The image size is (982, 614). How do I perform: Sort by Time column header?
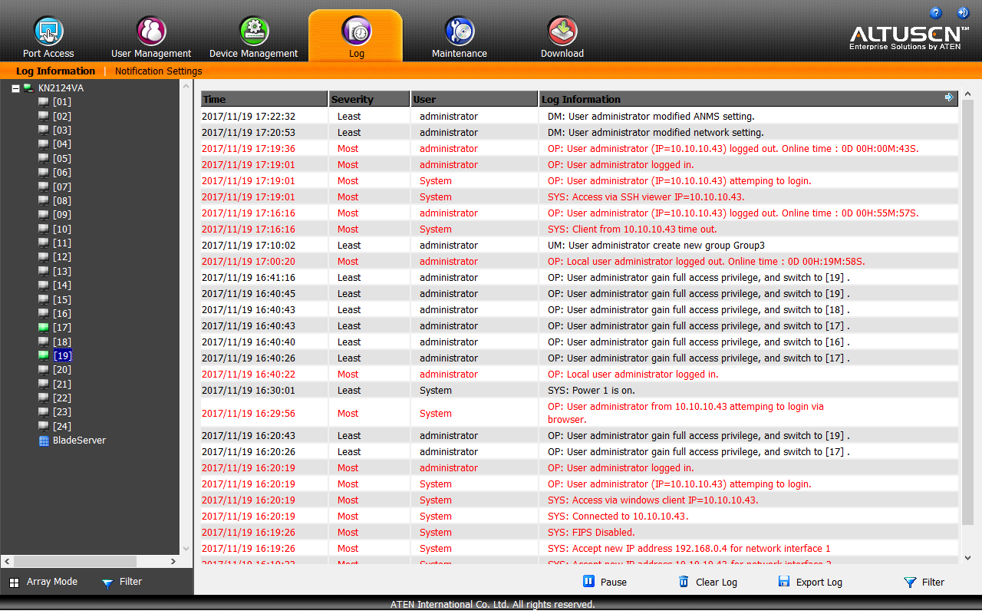tap(264, 99)
